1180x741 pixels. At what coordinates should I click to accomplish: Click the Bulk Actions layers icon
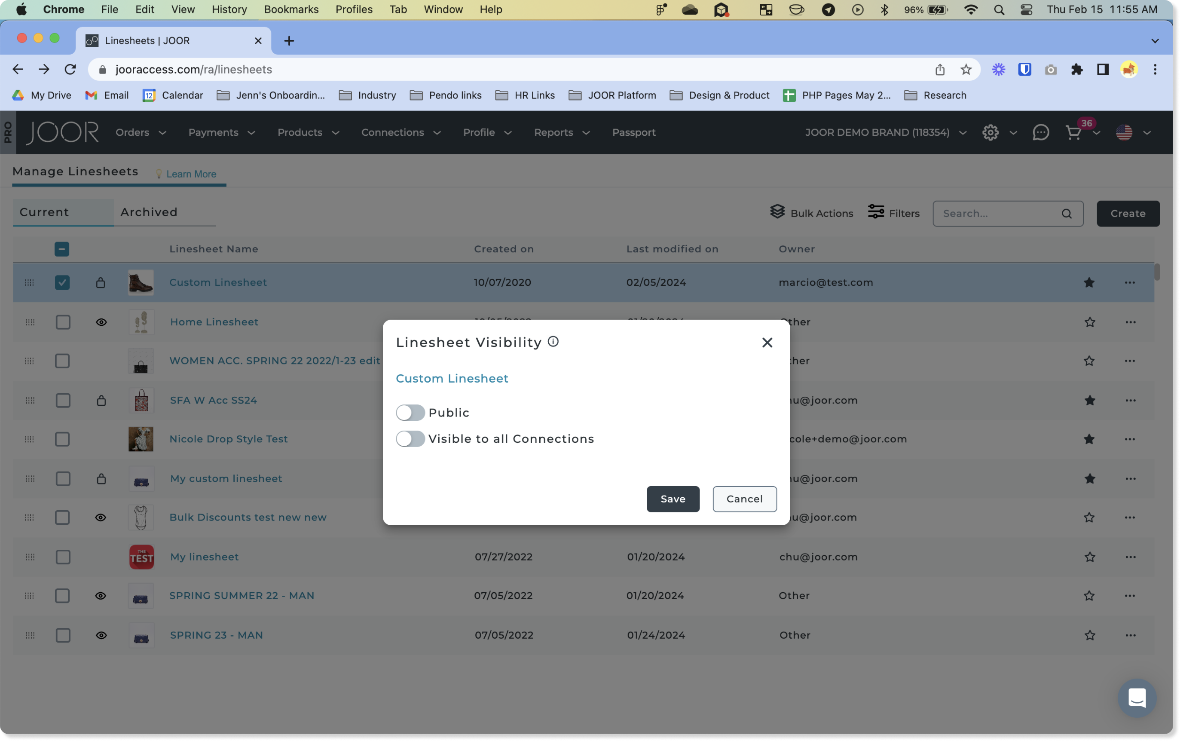tap(777, 212)
